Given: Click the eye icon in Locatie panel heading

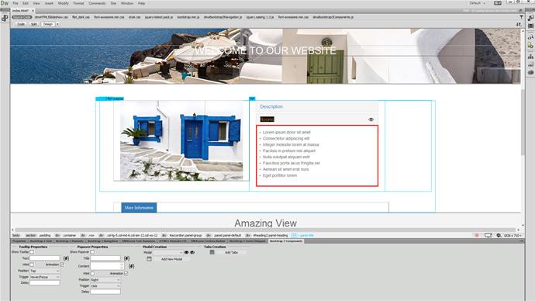Looking at the screenshot, I should [371, 119].
